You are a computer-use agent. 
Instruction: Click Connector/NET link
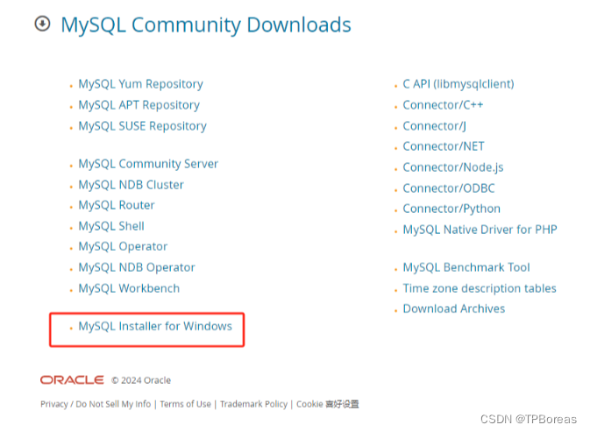pyautogui.click(x=444, y=146)
